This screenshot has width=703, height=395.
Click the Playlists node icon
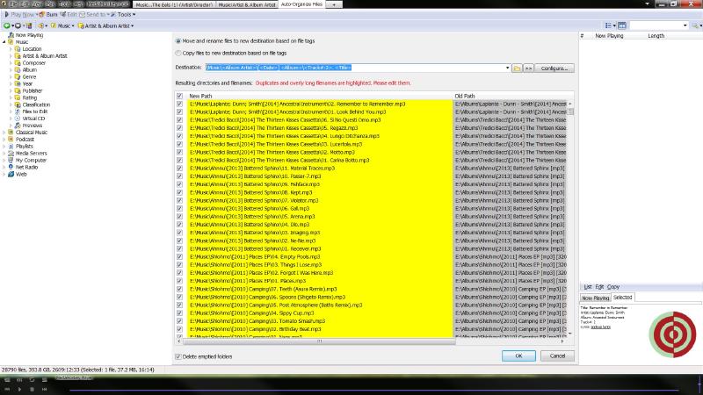coord(11,146)
